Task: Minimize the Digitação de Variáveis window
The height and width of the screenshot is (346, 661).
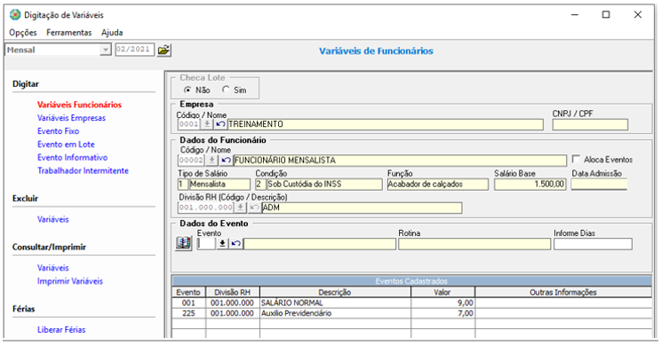Action: (575, 15)
